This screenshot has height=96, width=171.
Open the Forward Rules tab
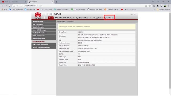[x=84, y=18]
